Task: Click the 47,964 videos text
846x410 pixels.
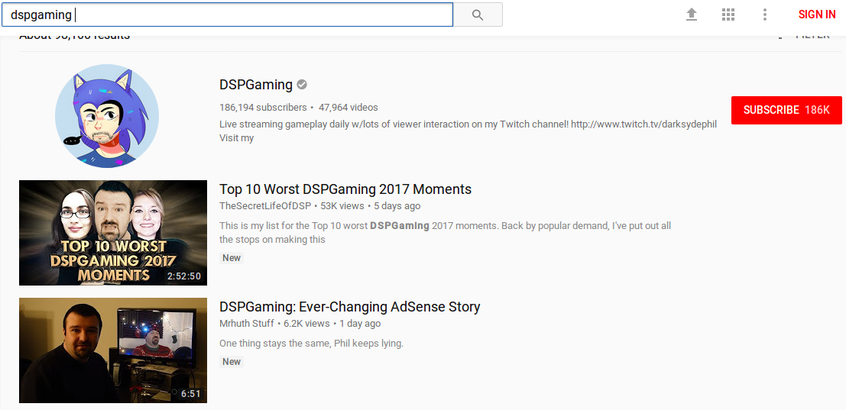Action: 348,107
